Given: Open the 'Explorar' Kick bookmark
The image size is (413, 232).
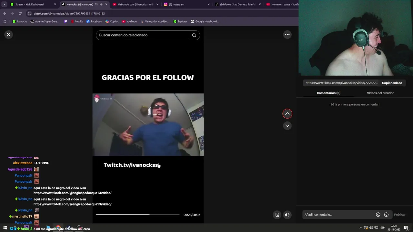Looking at the screenshot, I should tap(180, 22).
